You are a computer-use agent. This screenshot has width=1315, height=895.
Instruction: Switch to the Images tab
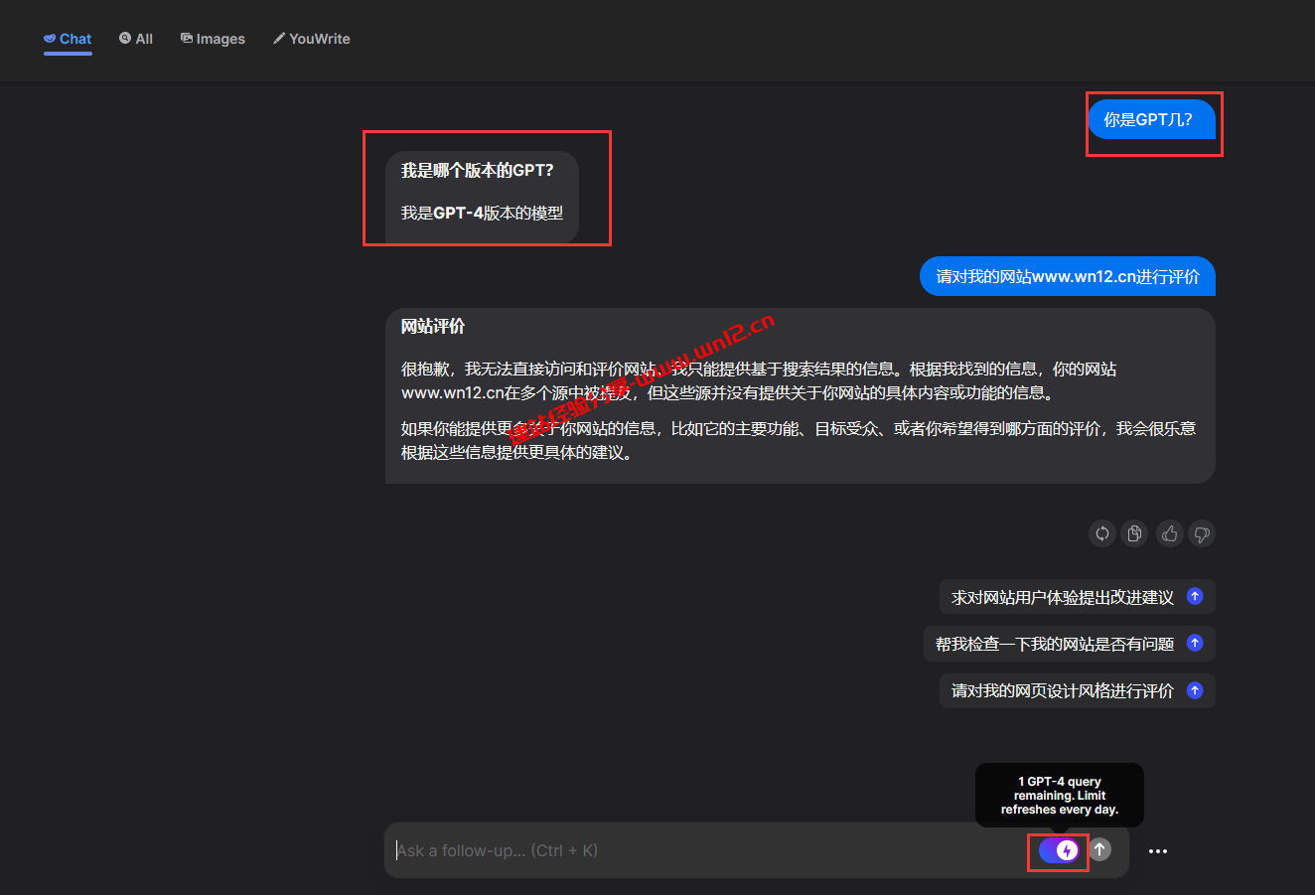click(x=213, y=38)
